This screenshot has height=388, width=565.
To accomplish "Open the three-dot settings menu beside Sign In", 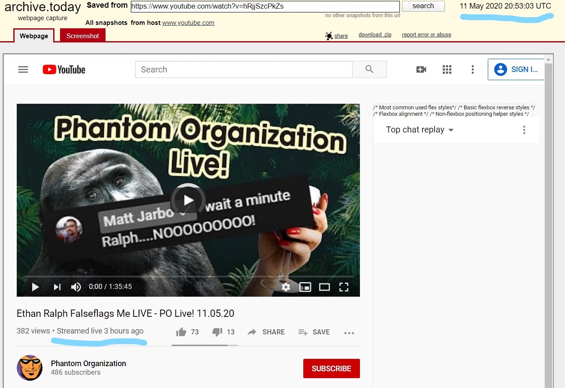I will pos(472,69).
